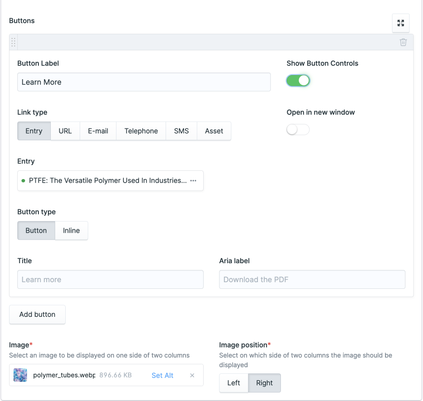Click the polymer_tubes image thumbnail

pyautogui.click(x=20, y=375)
